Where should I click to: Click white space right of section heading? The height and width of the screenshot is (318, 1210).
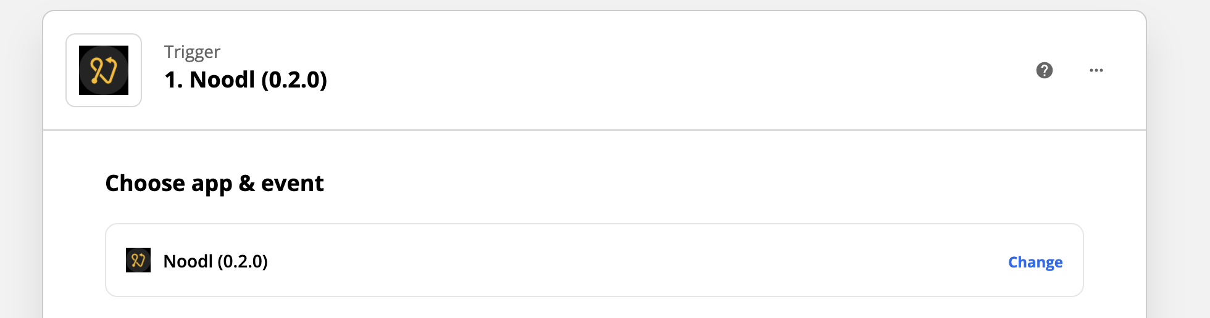pyautogui.click(x=679, y=183)
